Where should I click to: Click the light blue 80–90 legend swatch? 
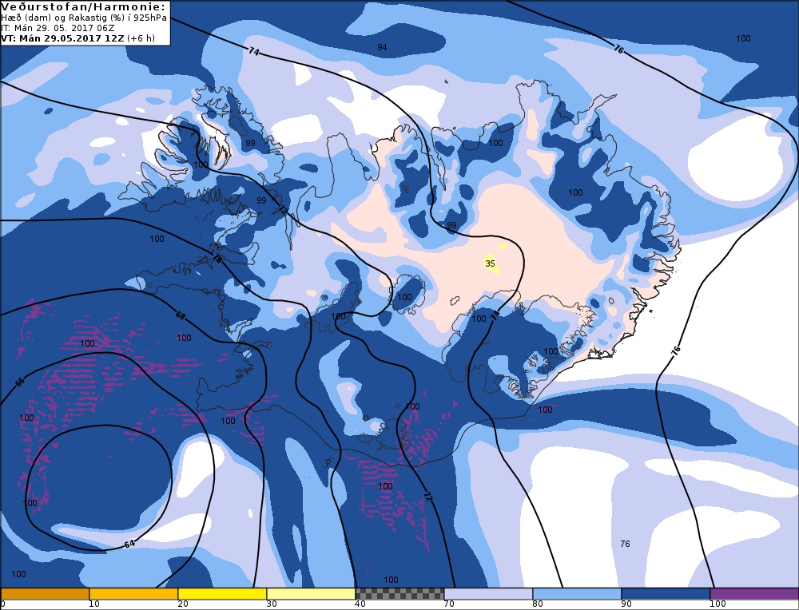577,594
